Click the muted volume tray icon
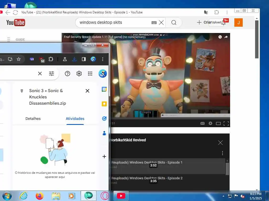The height and width of the screenshot is (201, 269). [x=242, y=196]
